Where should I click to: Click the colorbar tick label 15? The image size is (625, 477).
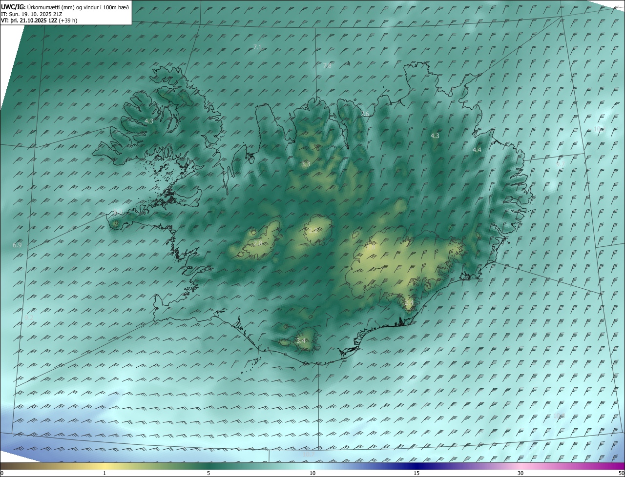[x=417, y=473]
